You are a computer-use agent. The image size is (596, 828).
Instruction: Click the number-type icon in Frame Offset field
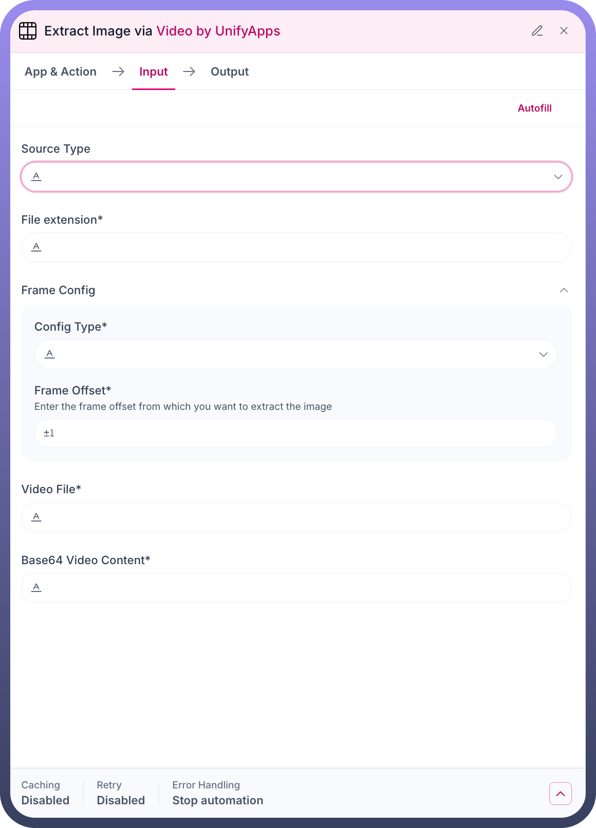(x=49, y=433)
